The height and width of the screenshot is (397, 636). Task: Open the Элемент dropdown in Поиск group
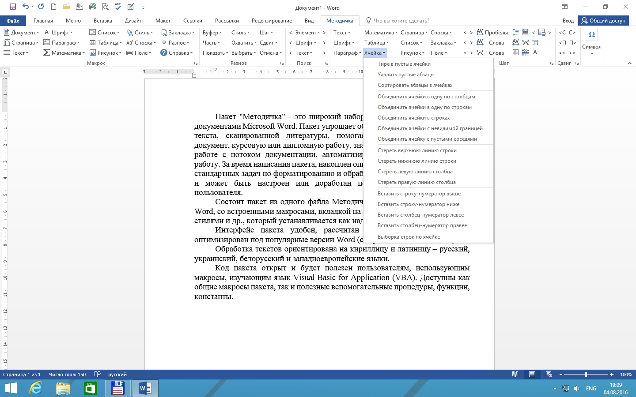pos(307,32)
